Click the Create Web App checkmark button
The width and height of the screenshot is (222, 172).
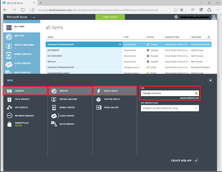196,161
